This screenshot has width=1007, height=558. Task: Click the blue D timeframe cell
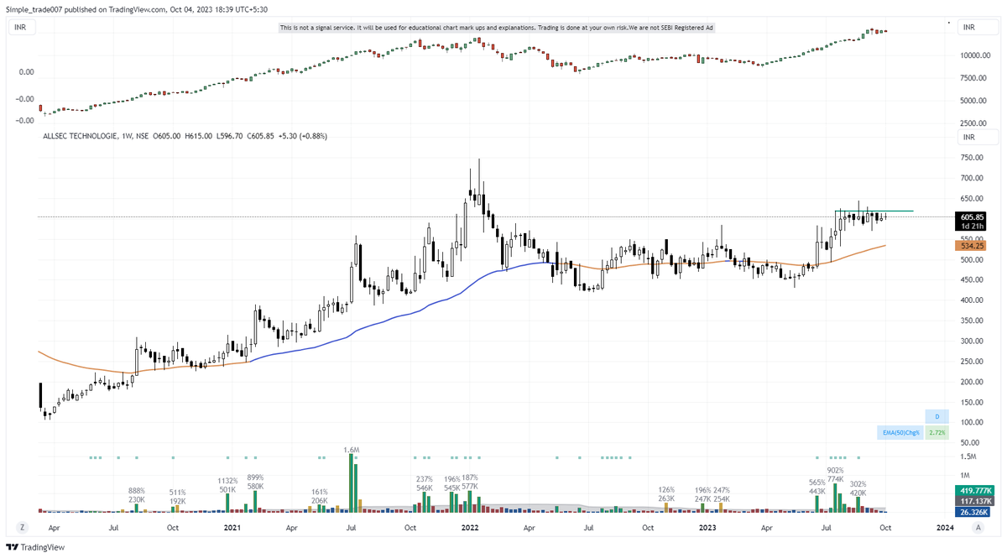tap(937, 416)
